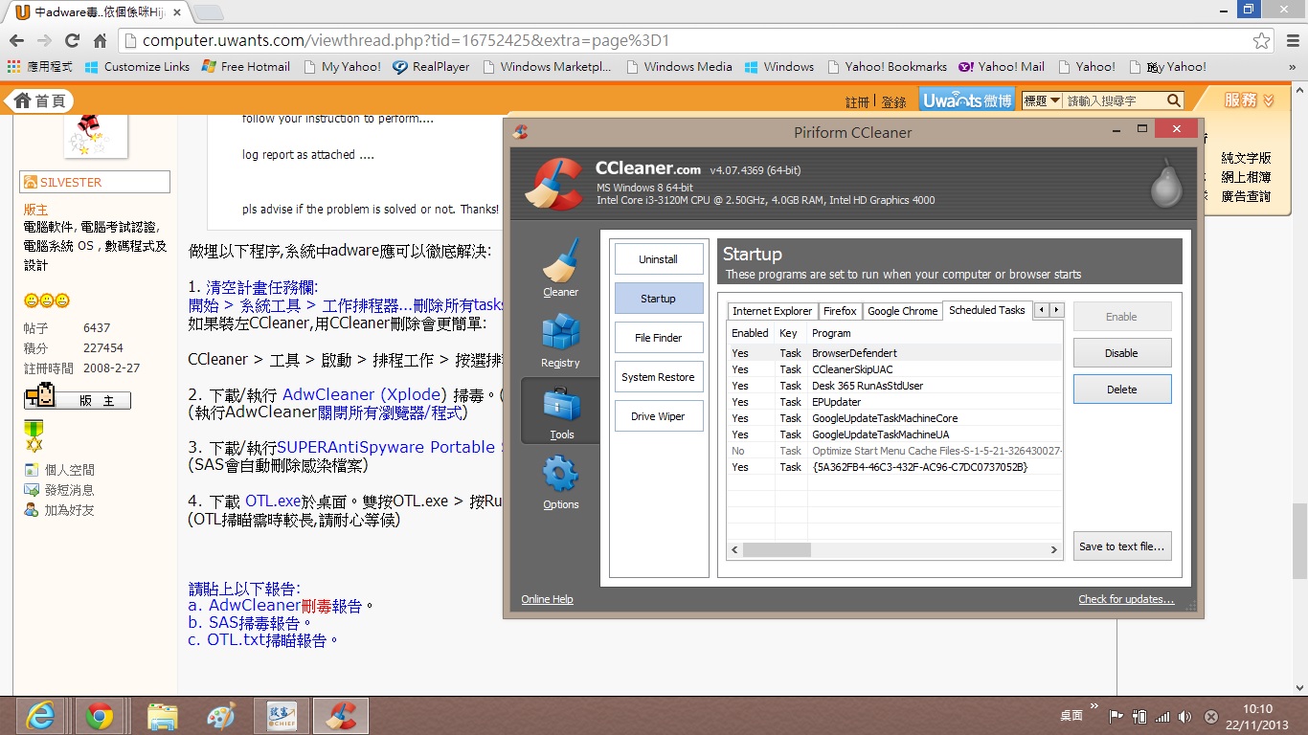The width and height of the screenshot is (1308, 735).
Task: Click the Piriform pear logo
Action: tap(1165, 183)
